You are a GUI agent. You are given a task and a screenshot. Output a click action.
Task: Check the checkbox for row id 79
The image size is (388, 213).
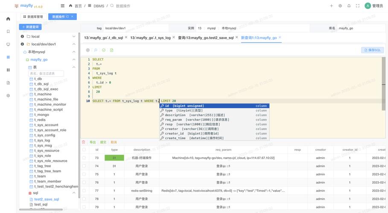pos(84,207)
